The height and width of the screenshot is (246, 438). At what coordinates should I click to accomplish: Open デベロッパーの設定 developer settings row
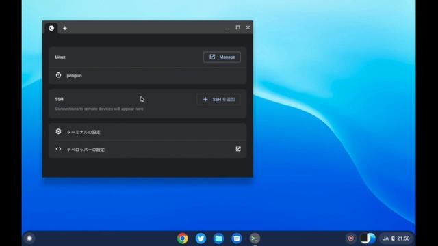click(x=148, y=149)
